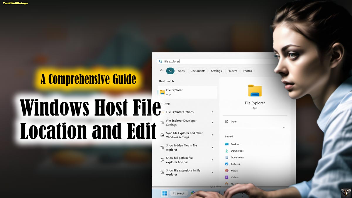
Task: Open File Explorer app from Best match
Action: tap(176, 92)
